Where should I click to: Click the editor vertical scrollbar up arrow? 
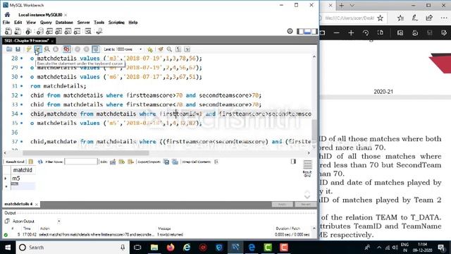click(x=314, y=56)
